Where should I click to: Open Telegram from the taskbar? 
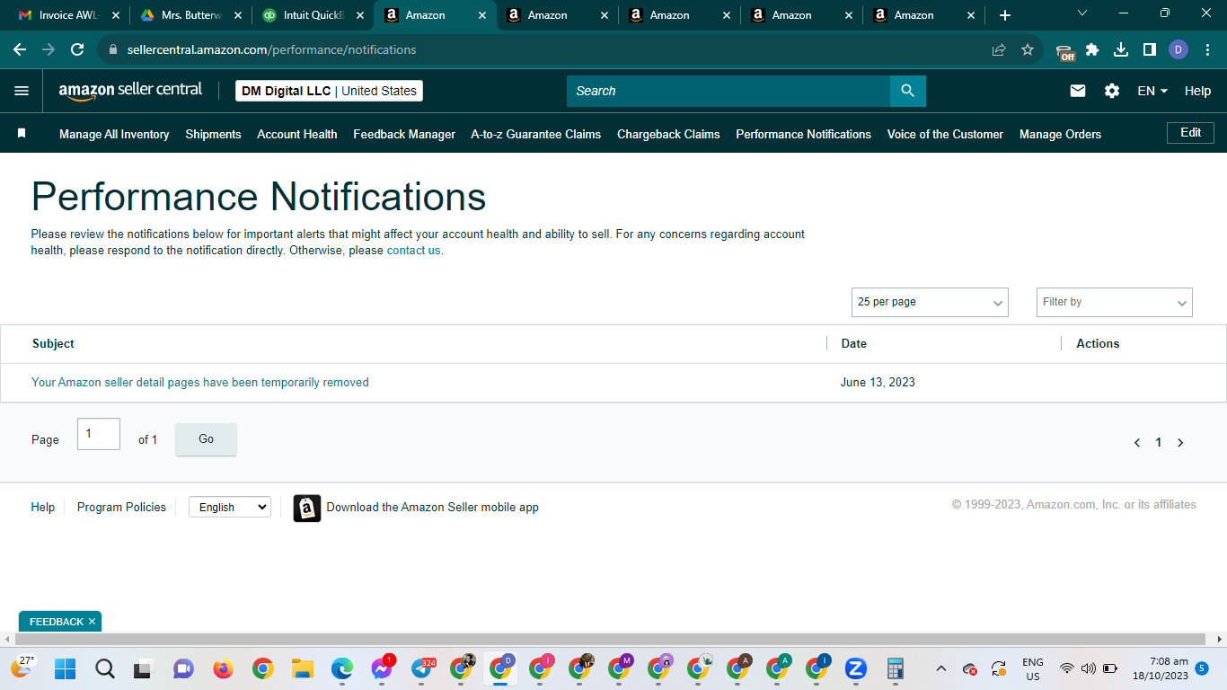[x=421, y=668]
